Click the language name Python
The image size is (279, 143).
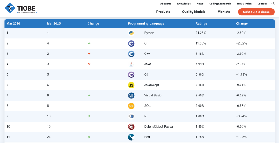click(x=149, y=33)
